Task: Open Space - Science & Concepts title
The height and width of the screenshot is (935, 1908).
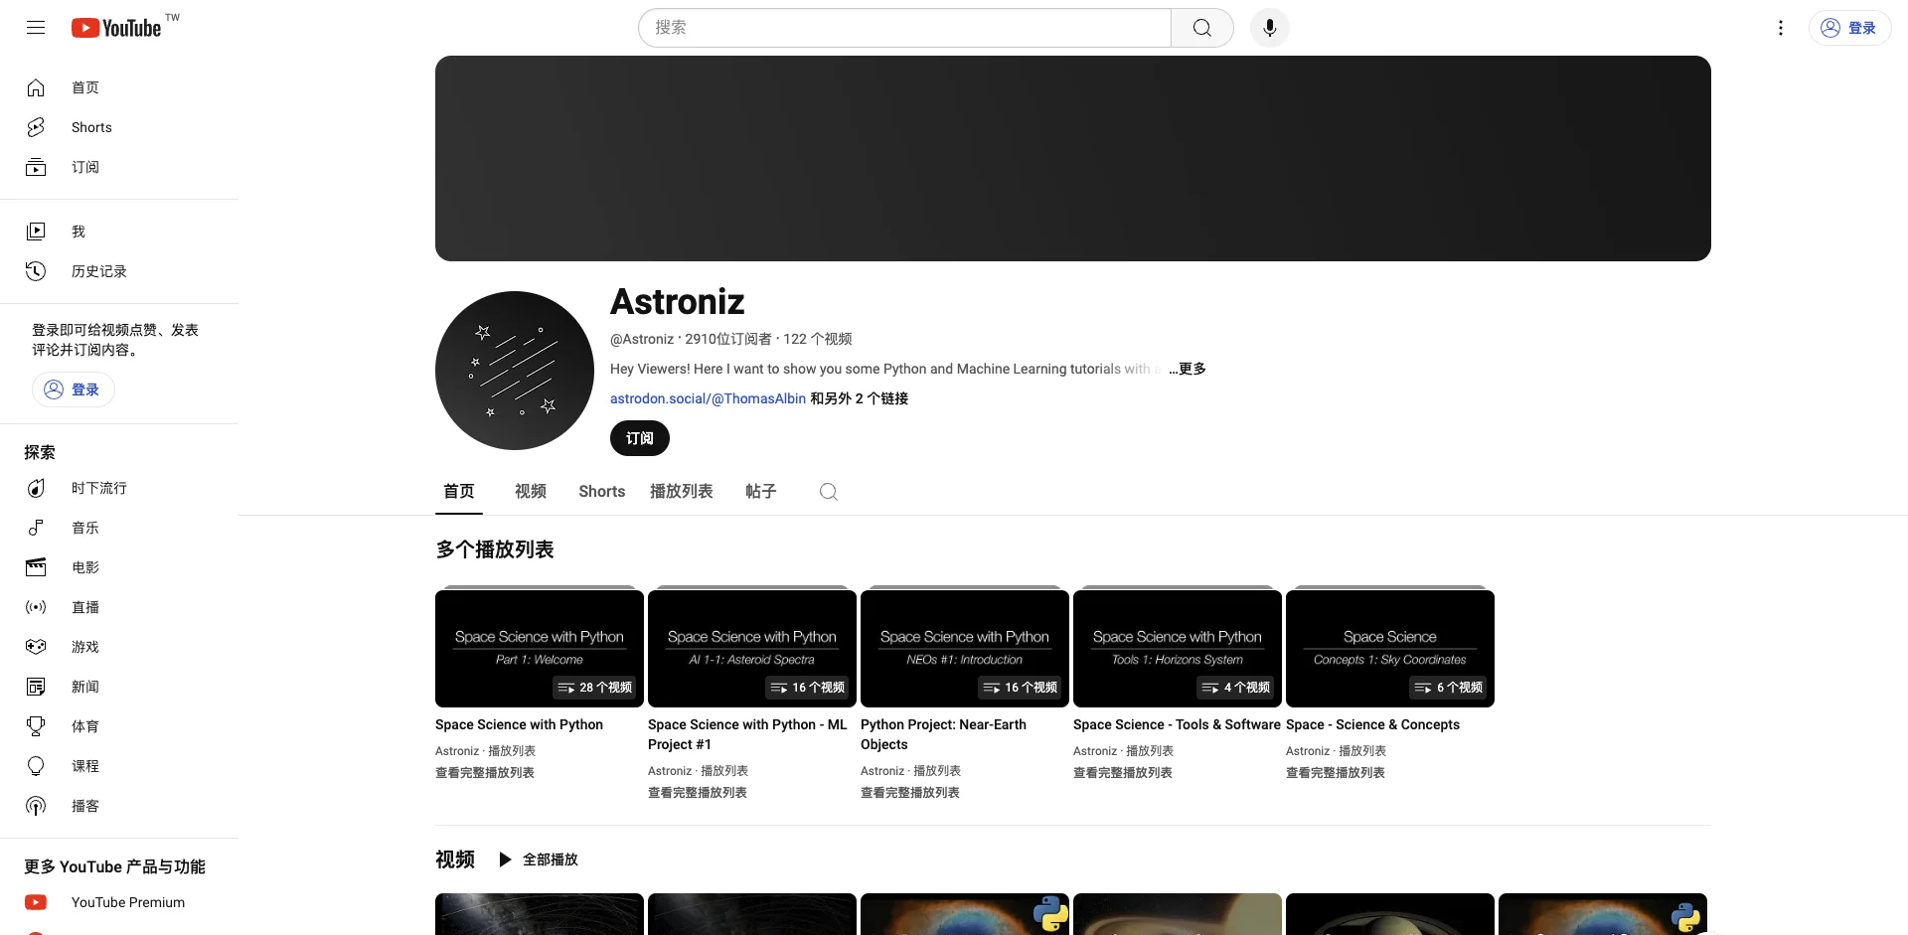Action: coord(1372,724)
